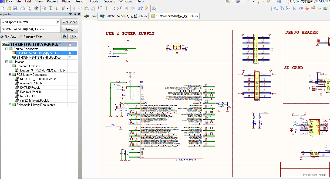The width and height of the screenshot is (330, 179).
Task: Click the Project button
Action: (70, 29)
